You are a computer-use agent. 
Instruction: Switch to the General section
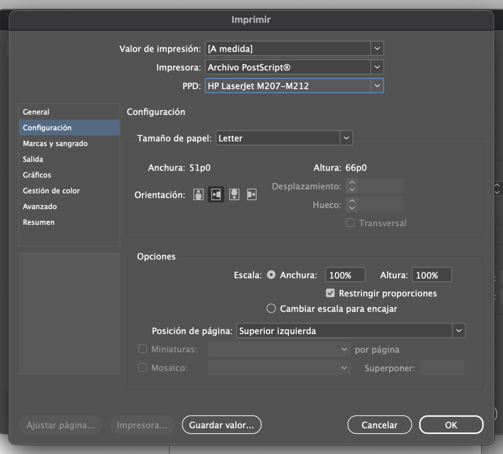pos(36,112)
